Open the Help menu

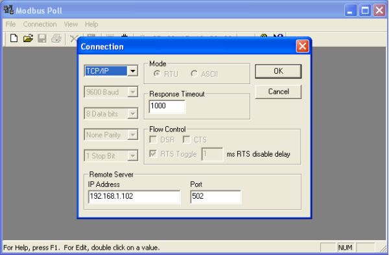(91, 24)
